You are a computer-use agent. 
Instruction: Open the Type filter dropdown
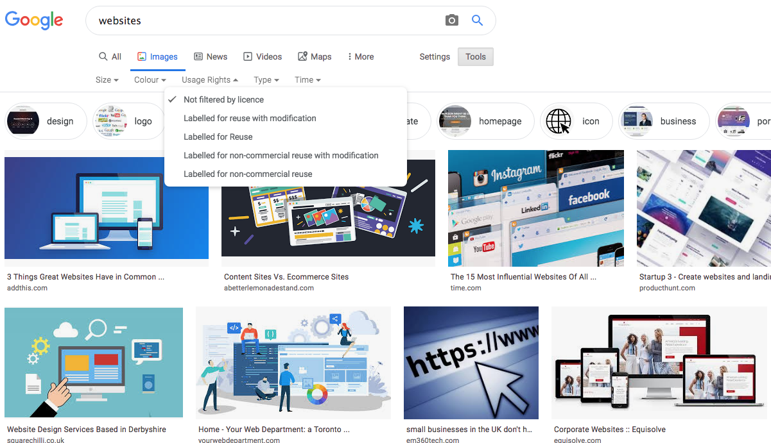coord(266,80)
